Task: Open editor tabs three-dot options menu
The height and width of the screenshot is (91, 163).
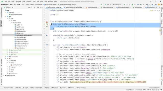Action: [160, 8]
